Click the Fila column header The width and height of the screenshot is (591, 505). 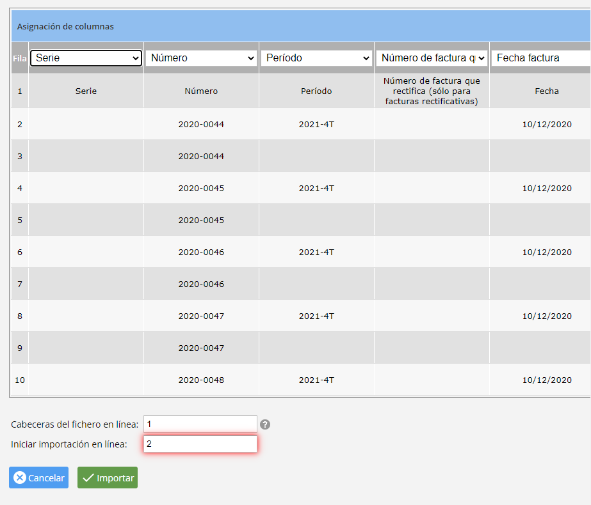(20, 58)
